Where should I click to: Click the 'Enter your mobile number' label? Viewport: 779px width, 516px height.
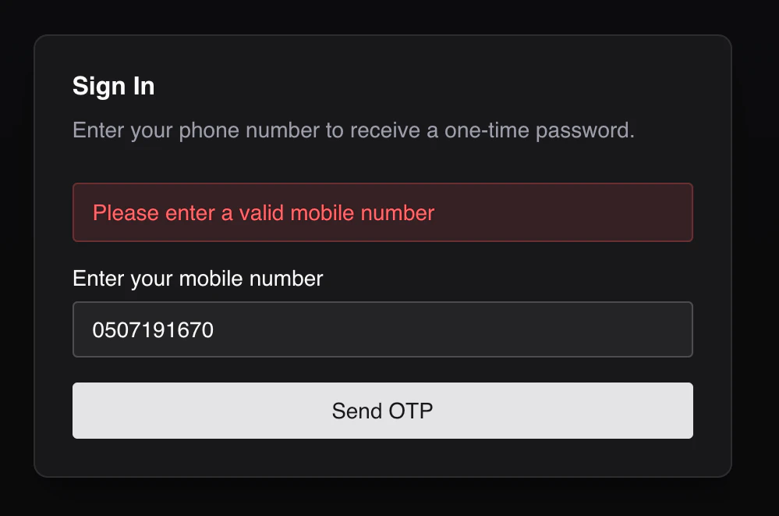click(x=197, y=279)
